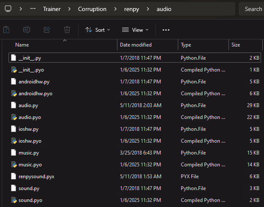This screenshot has height=207, width=264.
Task: Select file named __init__.pyo
Action: 31,70
